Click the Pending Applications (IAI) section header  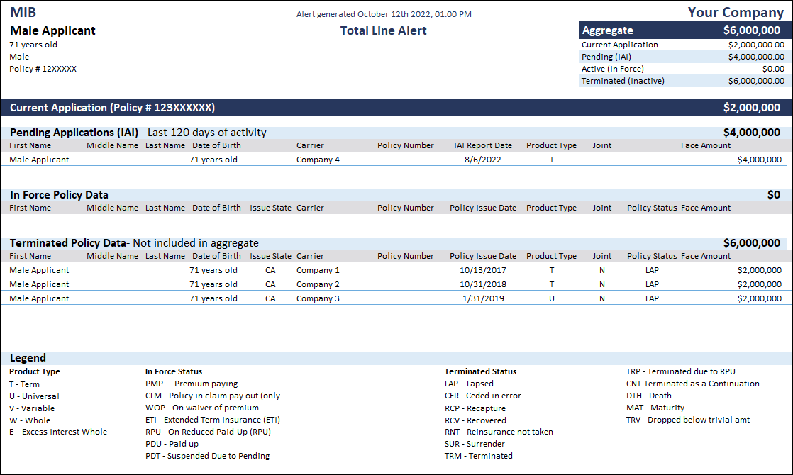(x=138, y=133)
